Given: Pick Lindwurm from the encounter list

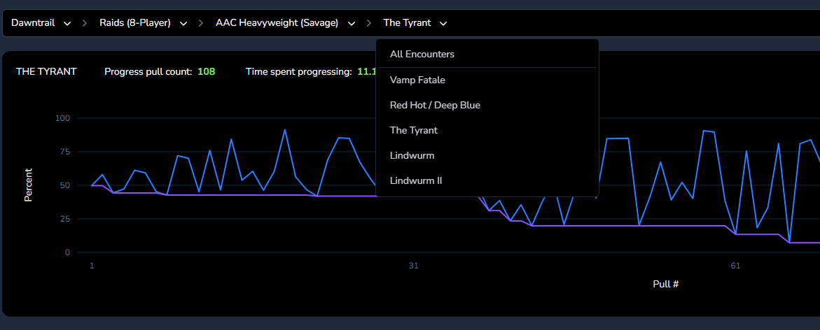Looking at the screenshot, I should click(487, 155).
